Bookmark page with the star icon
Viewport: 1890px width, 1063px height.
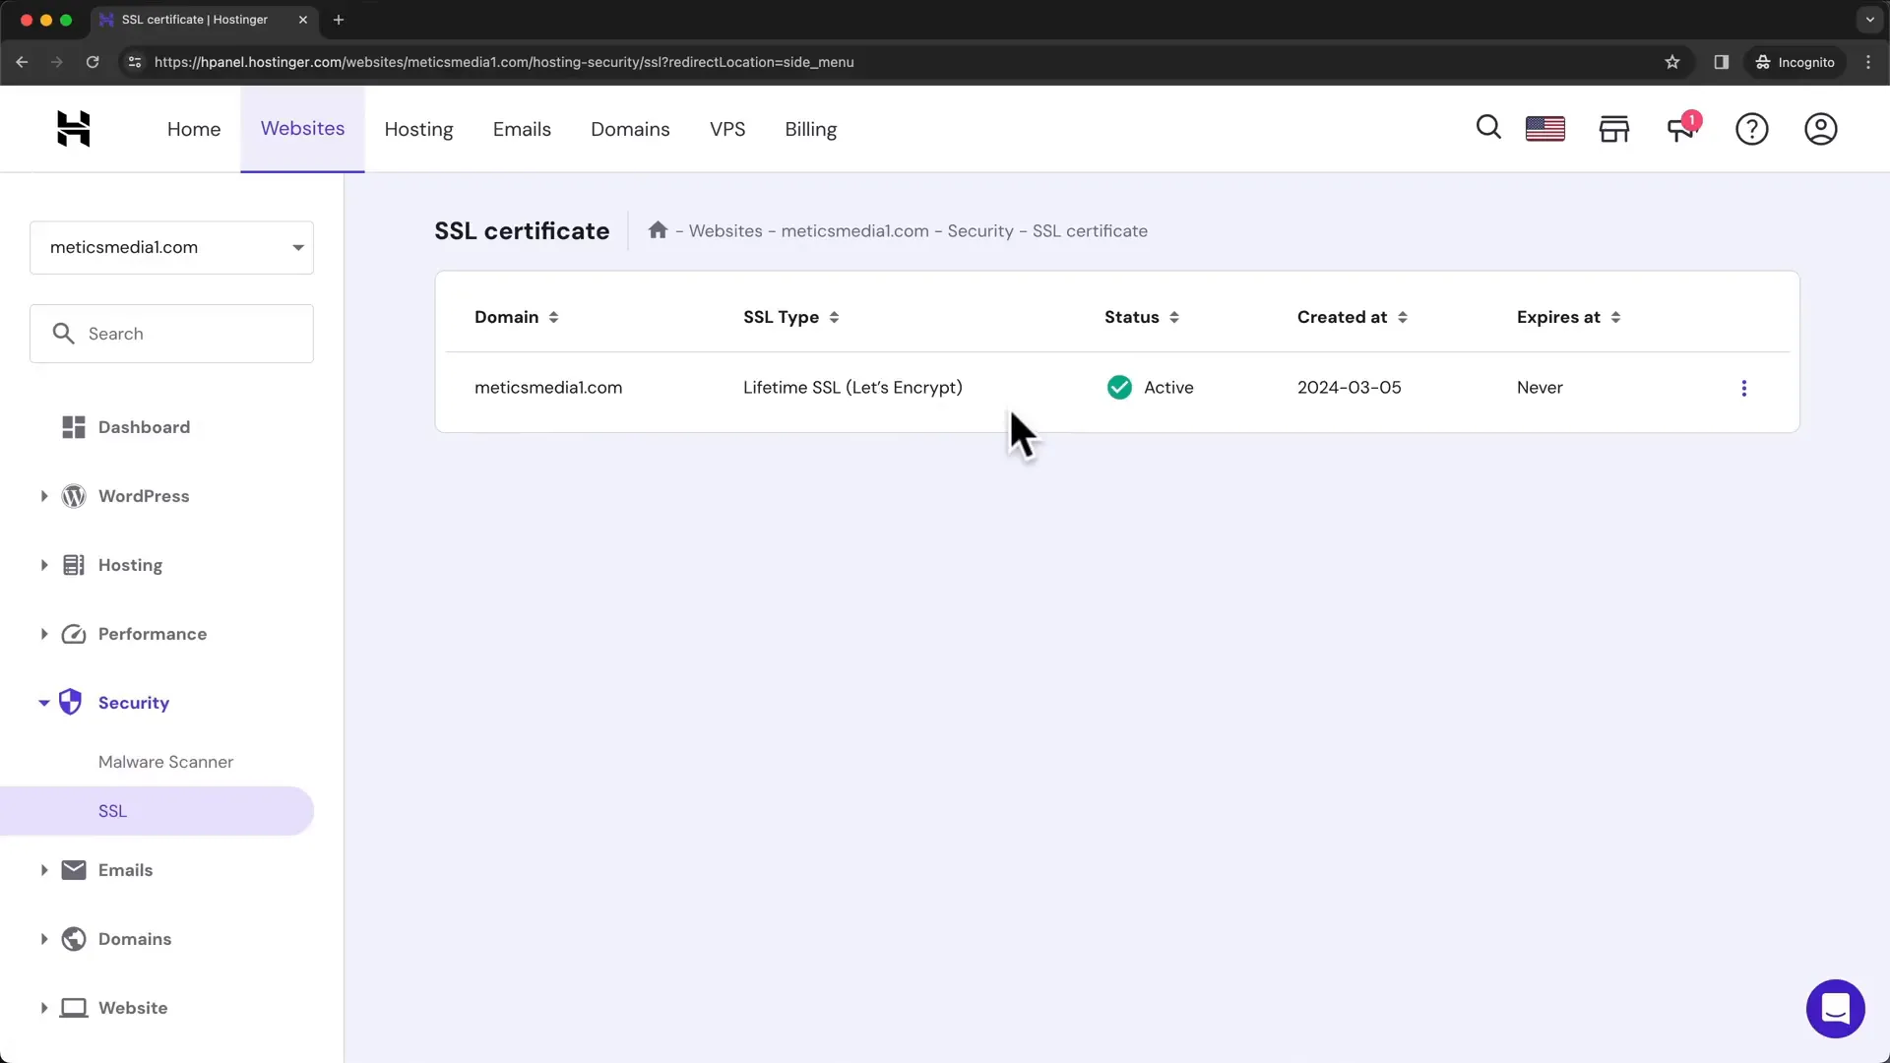(x=1672, y=62)
